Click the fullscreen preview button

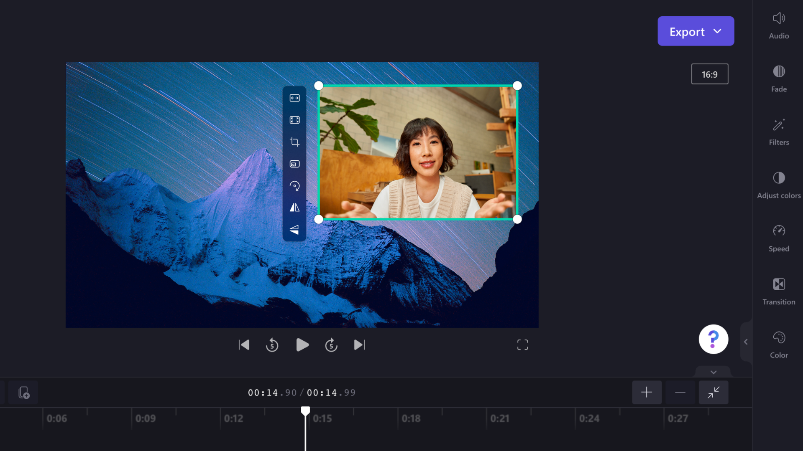[522, 345]
